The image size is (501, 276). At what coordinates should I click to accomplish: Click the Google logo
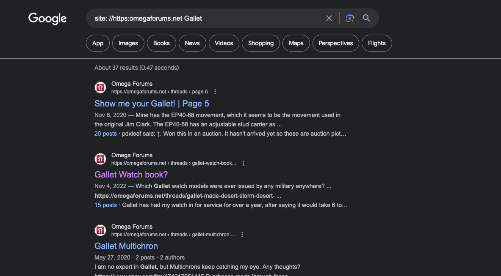47,19
